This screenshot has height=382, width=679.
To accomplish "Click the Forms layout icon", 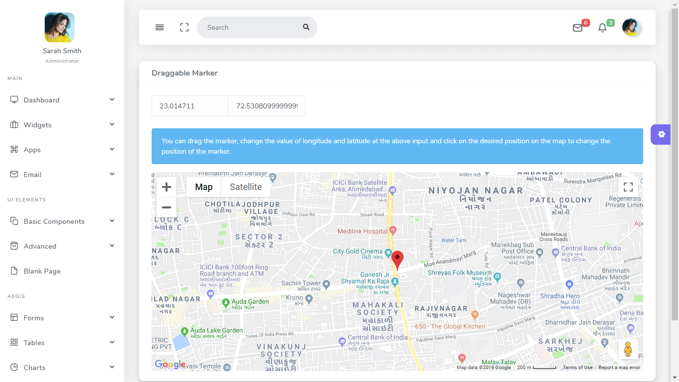I will point(14,317).
